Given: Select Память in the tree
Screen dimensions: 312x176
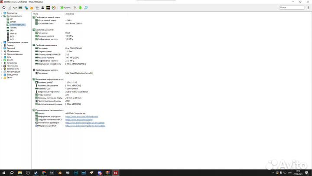Looking at the screenshot, I should [x=13, y=28].
